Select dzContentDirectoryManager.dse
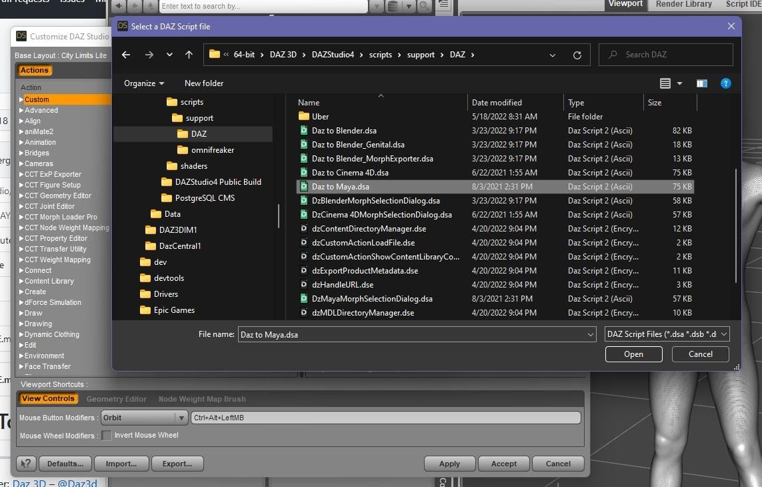762x487 pixels. [x=495, y=229]
